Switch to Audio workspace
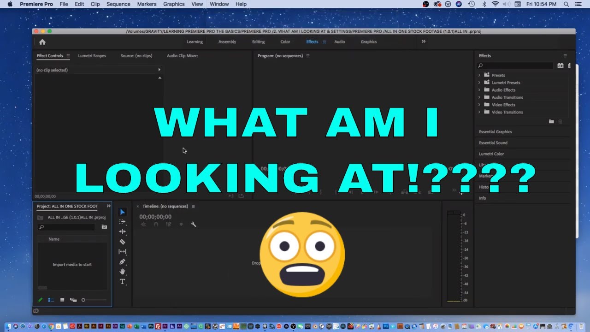The height and width of the screenshot is (332, 590). 340,42
